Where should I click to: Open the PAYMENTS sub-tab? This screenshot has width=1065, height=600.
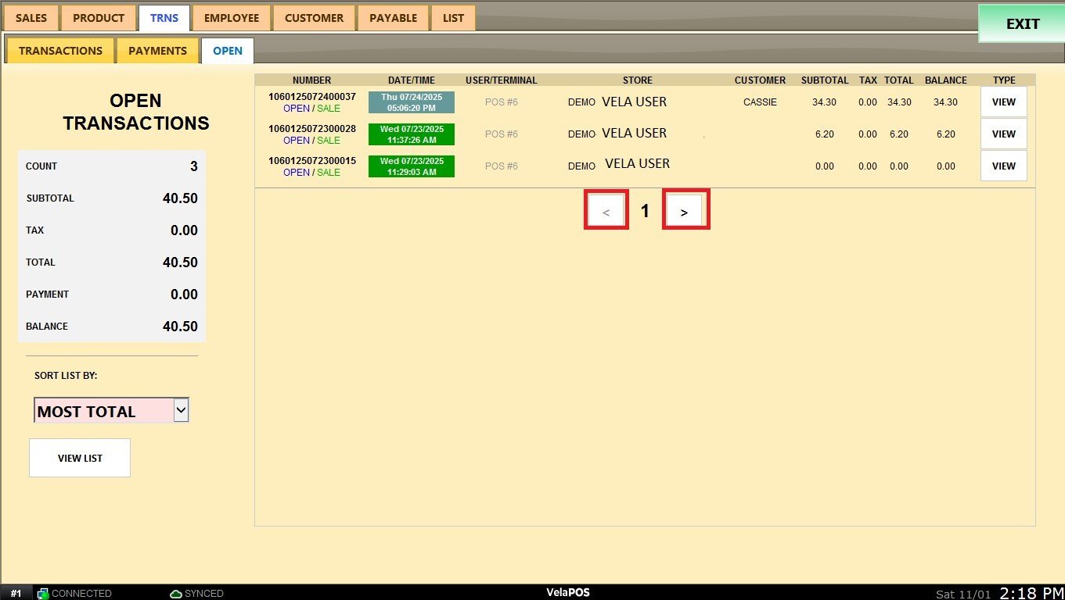tap(157, 51)
